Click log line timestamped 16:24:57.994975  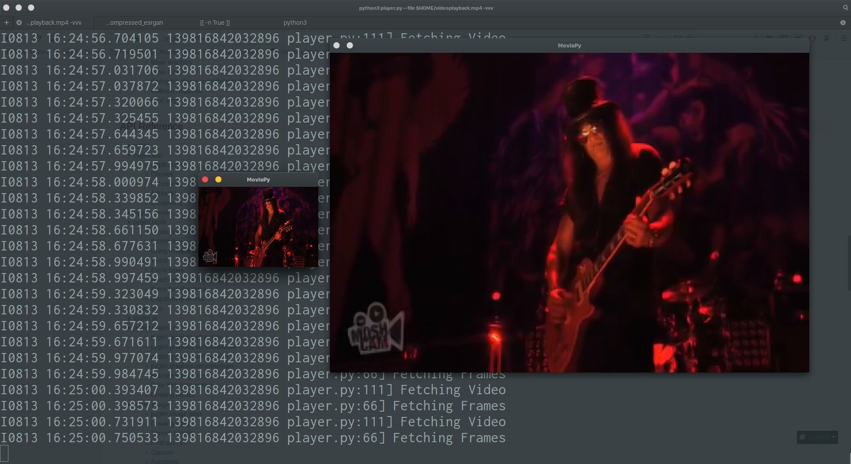[165, 166]
